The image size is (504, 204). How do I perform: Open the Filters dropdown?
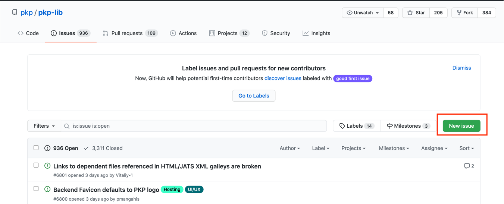coord(44,126)
